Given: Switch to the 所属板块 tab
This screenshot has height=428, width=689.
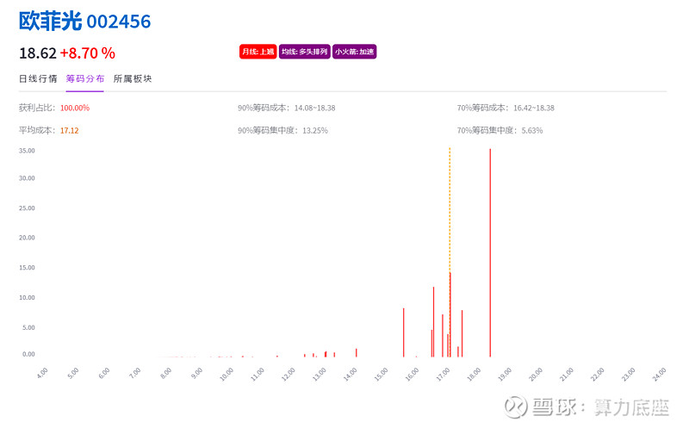Looking at the screenshot, I should [x=133, y=78].
